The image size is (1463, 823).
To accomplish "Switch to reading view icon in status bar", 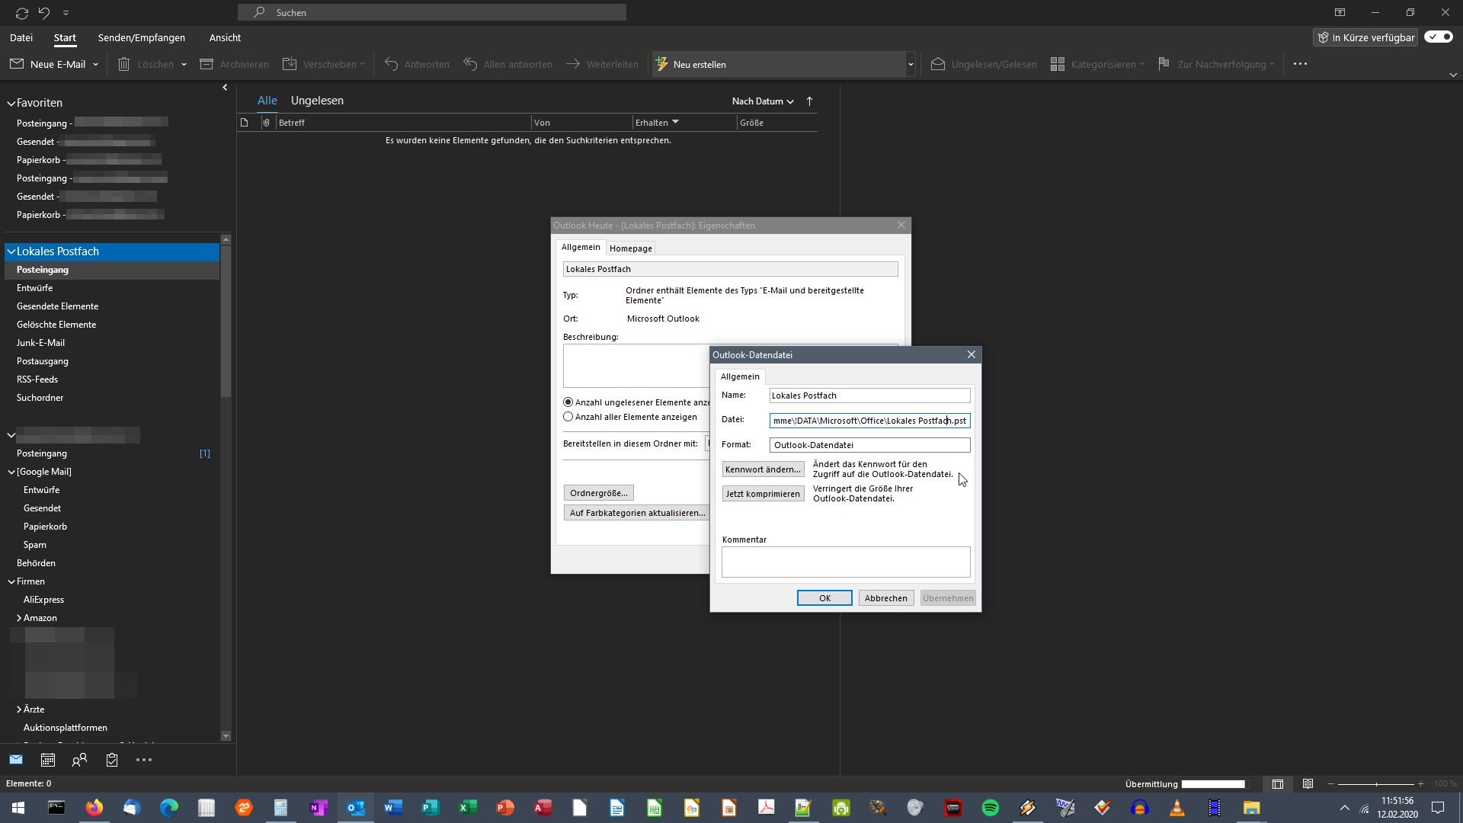I will click(x=1308, y=784).
